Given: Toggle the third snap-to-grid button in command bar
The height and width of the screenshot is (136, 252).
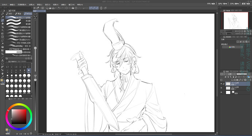Looking at the screenshot, I should click(97, 8).
